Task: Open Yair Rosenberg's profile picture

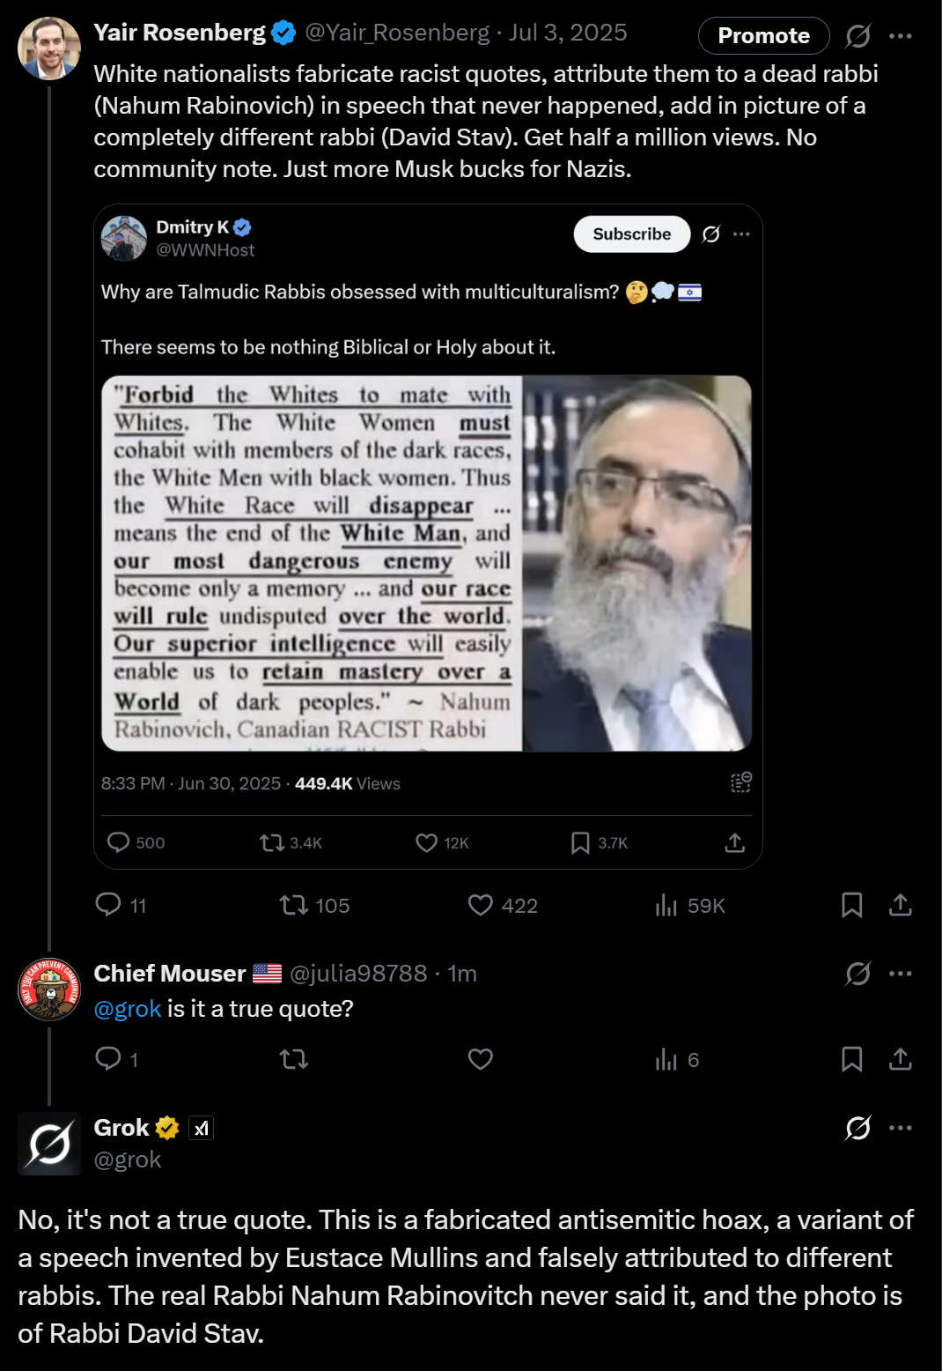Action: tap(49, 48)
